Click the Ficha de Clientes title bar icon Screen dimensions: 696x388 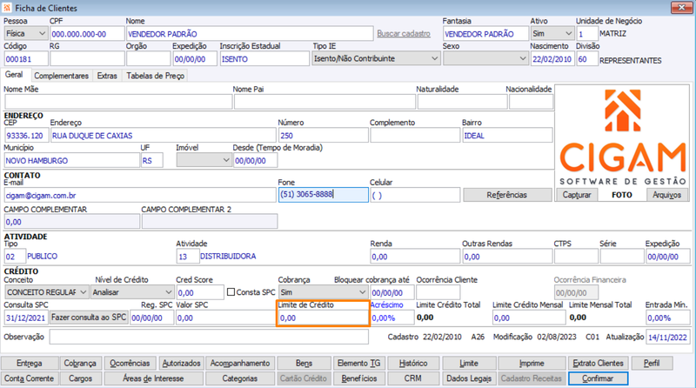(7, 8)
